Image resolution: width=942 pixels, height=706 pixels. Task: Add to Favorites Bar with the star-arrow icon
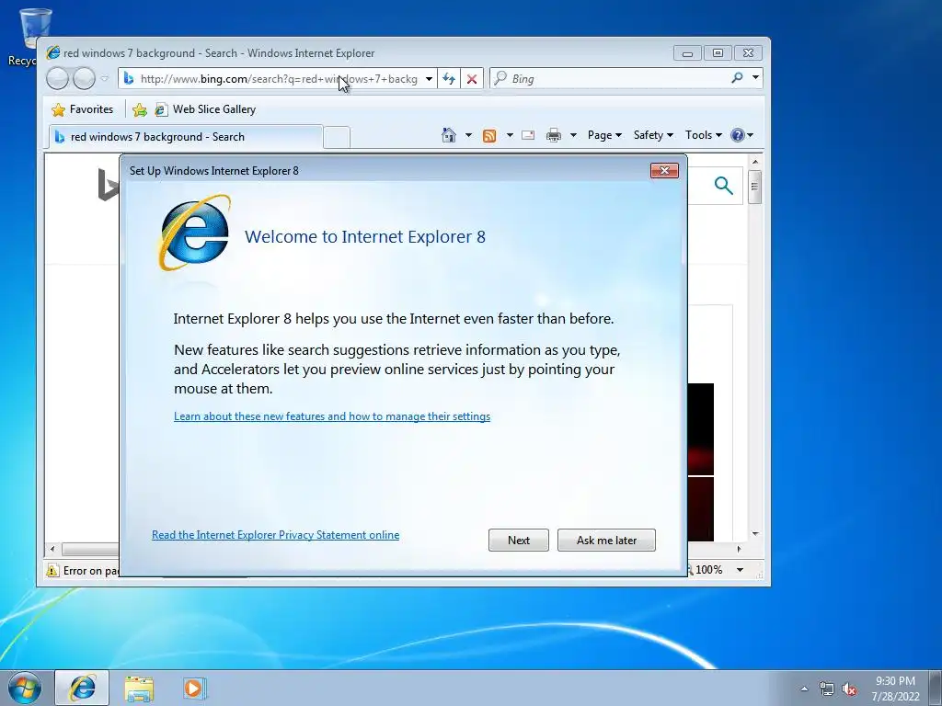pos(140,110)
